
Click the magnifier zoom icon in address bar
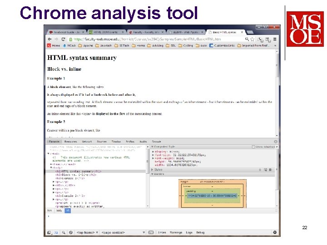247,39
